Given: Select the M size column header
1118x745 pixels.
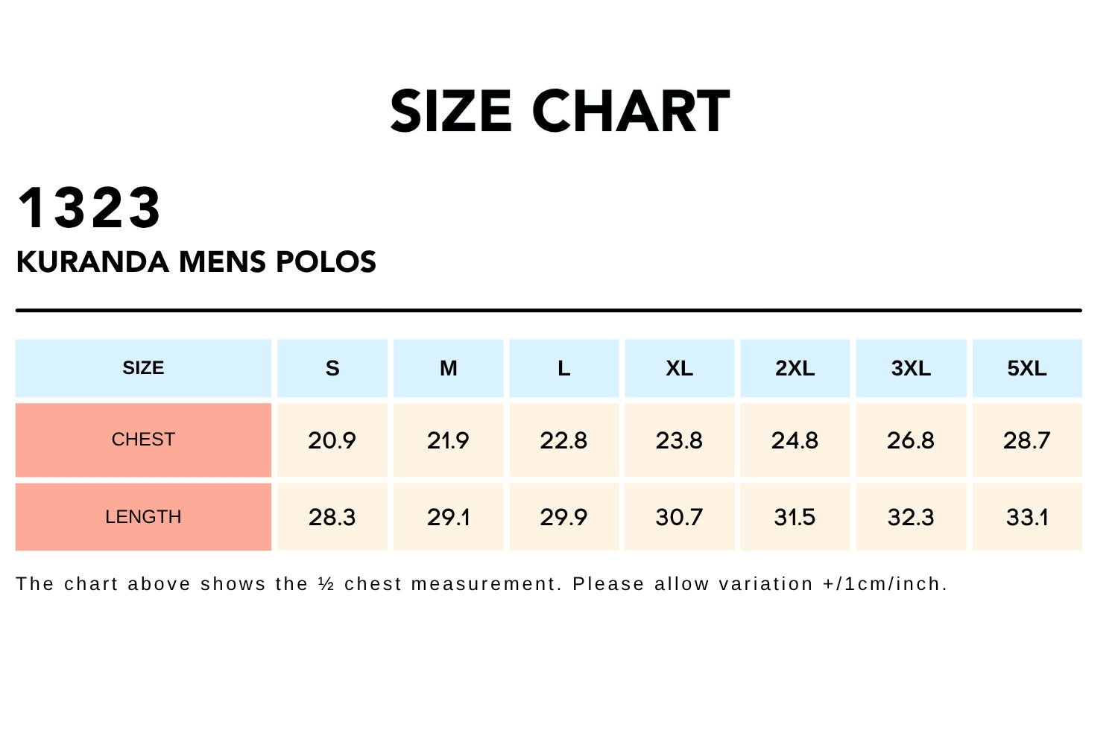Looking at the screenshot, I should (448, 368).
